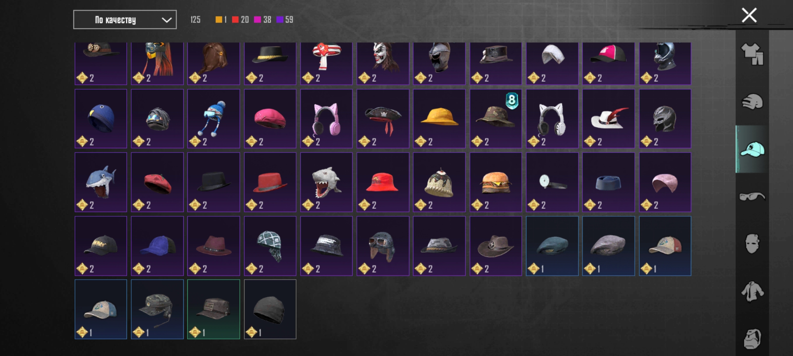Select the black beanie item
Image resolution: width=793 pixels, height=356 pixels.
270,309
